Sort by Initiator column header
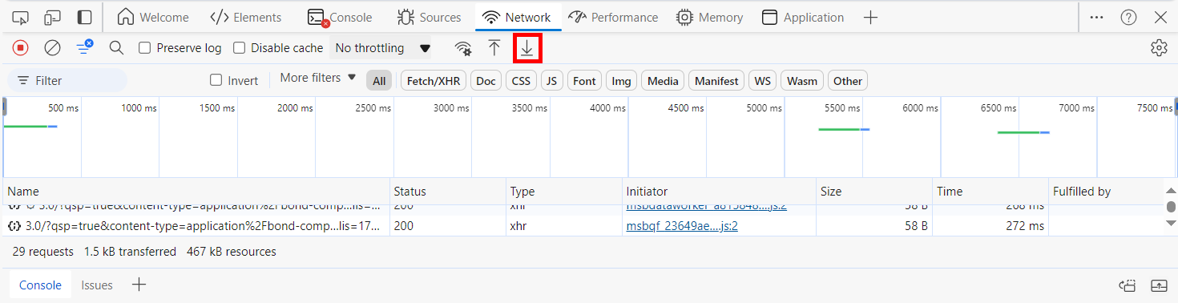Image resolution: width=1178 pixels, height=303 pixels. pyautogui.click(x=720, y=192)
